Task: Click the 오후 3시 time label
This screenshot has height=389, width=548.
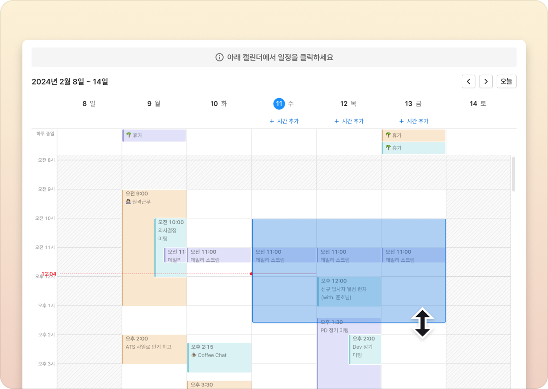Action: coord(46,364)
